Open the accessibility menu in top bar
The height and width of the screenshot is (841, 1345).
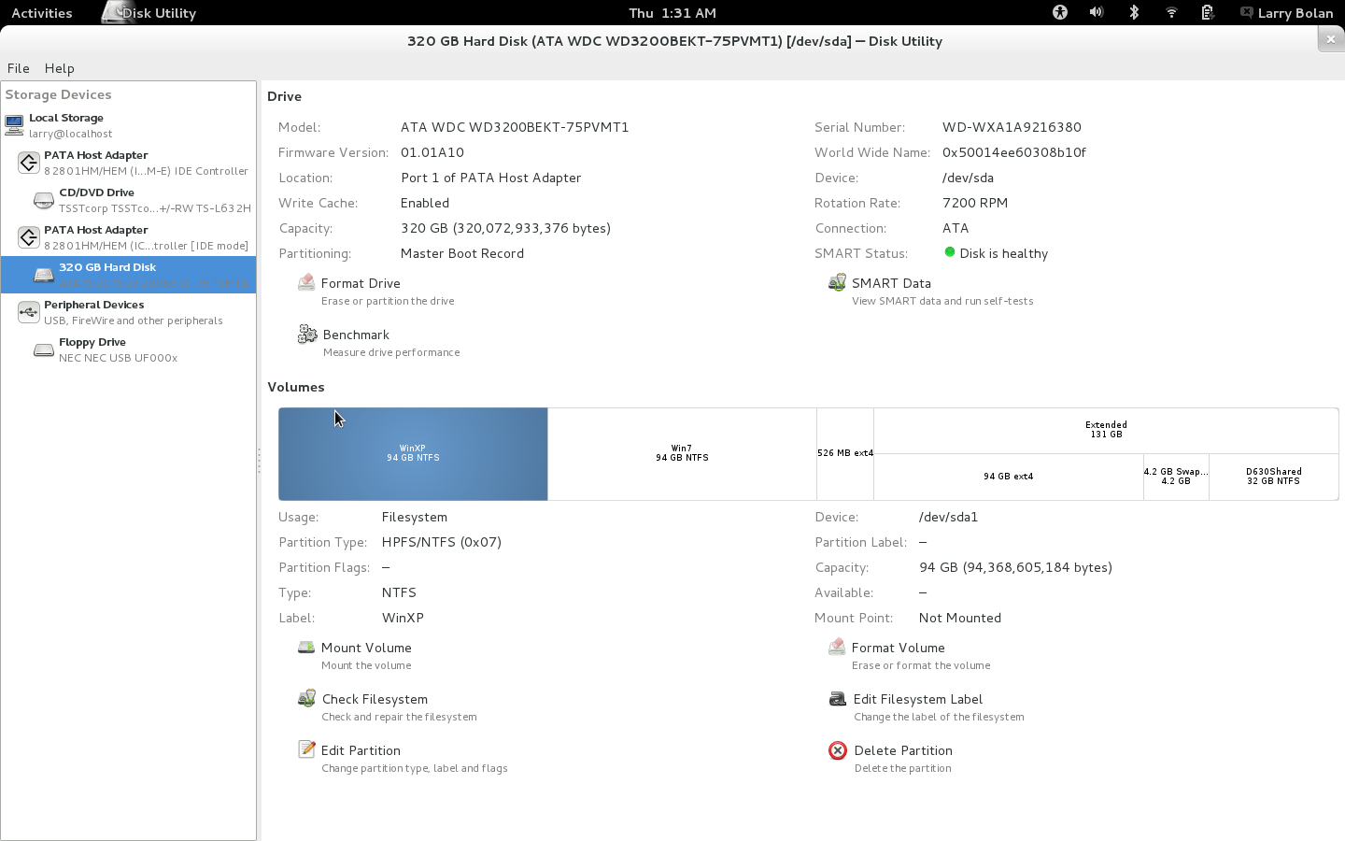1060,12
